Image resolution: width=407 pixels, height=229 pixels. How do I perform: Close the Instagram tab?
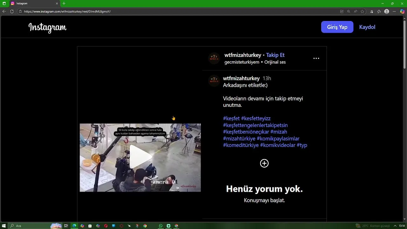pyautogui.click(x=57, y=3)
